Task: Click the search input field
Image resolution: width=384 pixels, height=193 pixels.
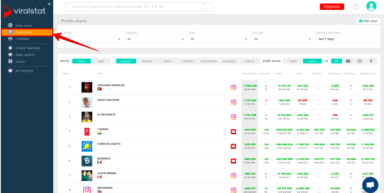Action: [x=139, y=7]
